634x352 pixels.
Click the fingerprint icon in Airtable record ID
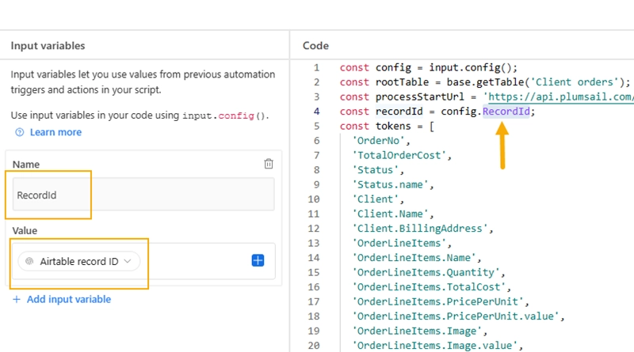[29, 262]
